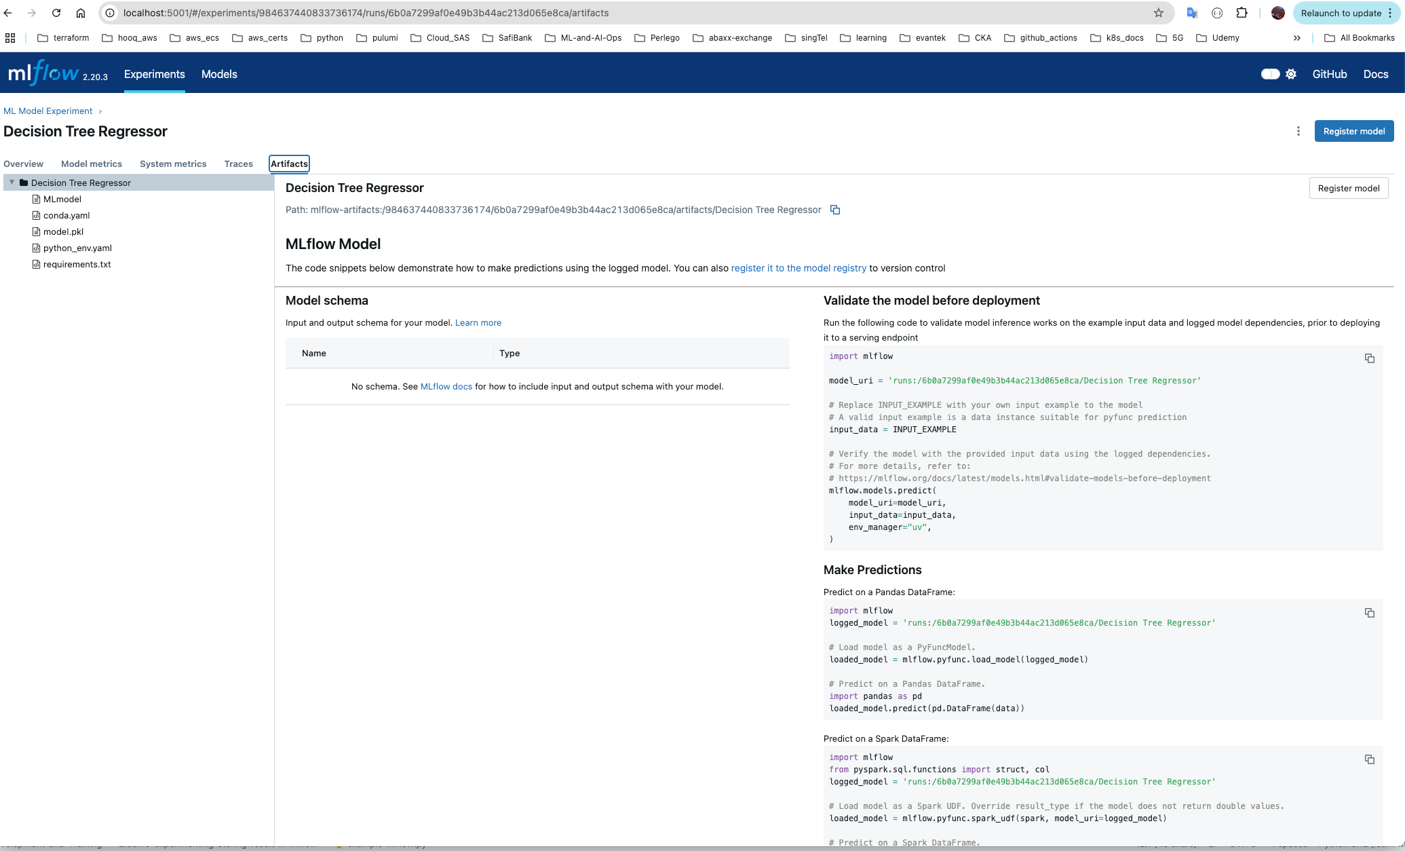Open the browser extensions puzzle icon
The image size is (1405, 851).
pos(1242,13)
